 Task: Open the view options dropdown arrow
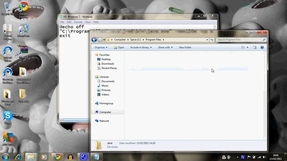248,47
